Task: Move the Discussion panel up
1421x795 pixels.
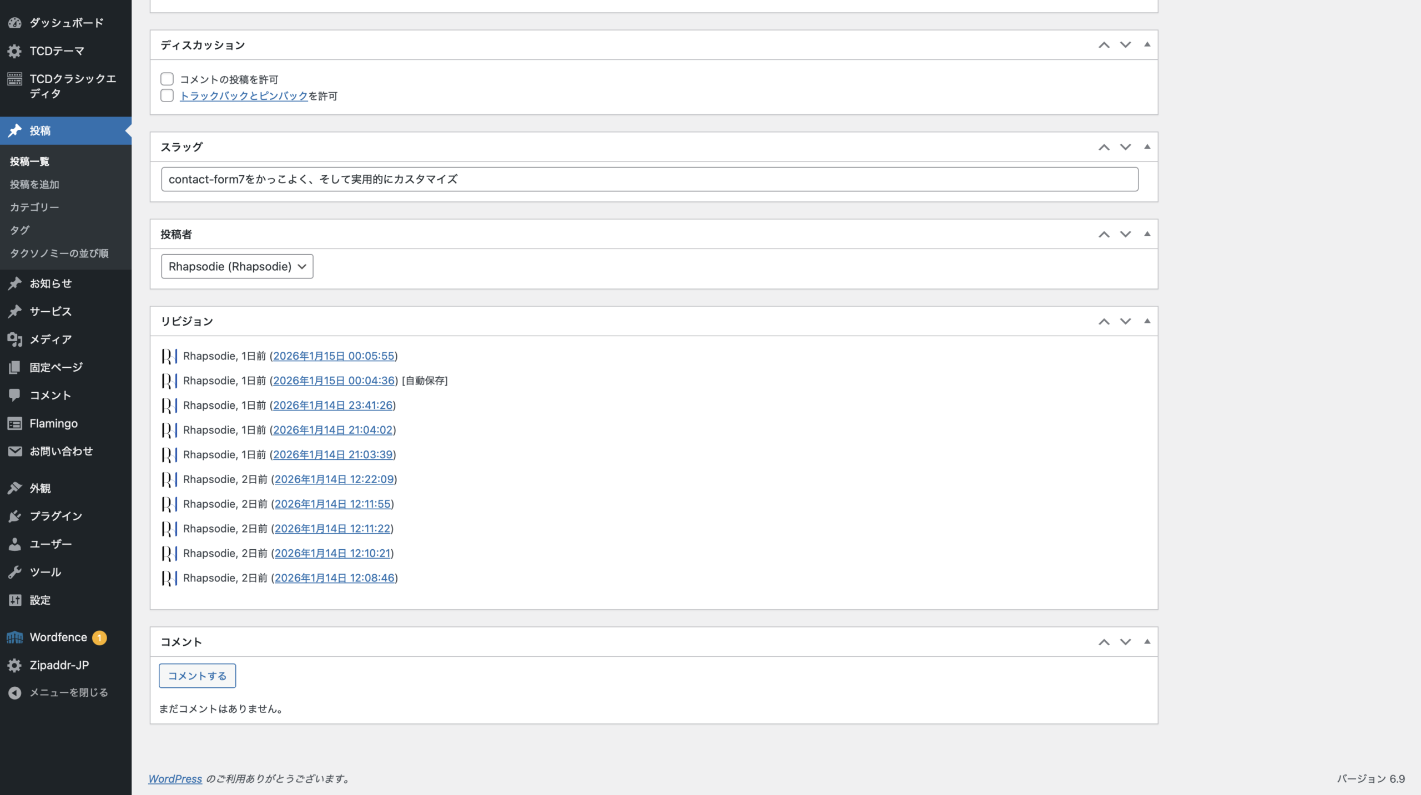Action: [x=1104, y=45]
